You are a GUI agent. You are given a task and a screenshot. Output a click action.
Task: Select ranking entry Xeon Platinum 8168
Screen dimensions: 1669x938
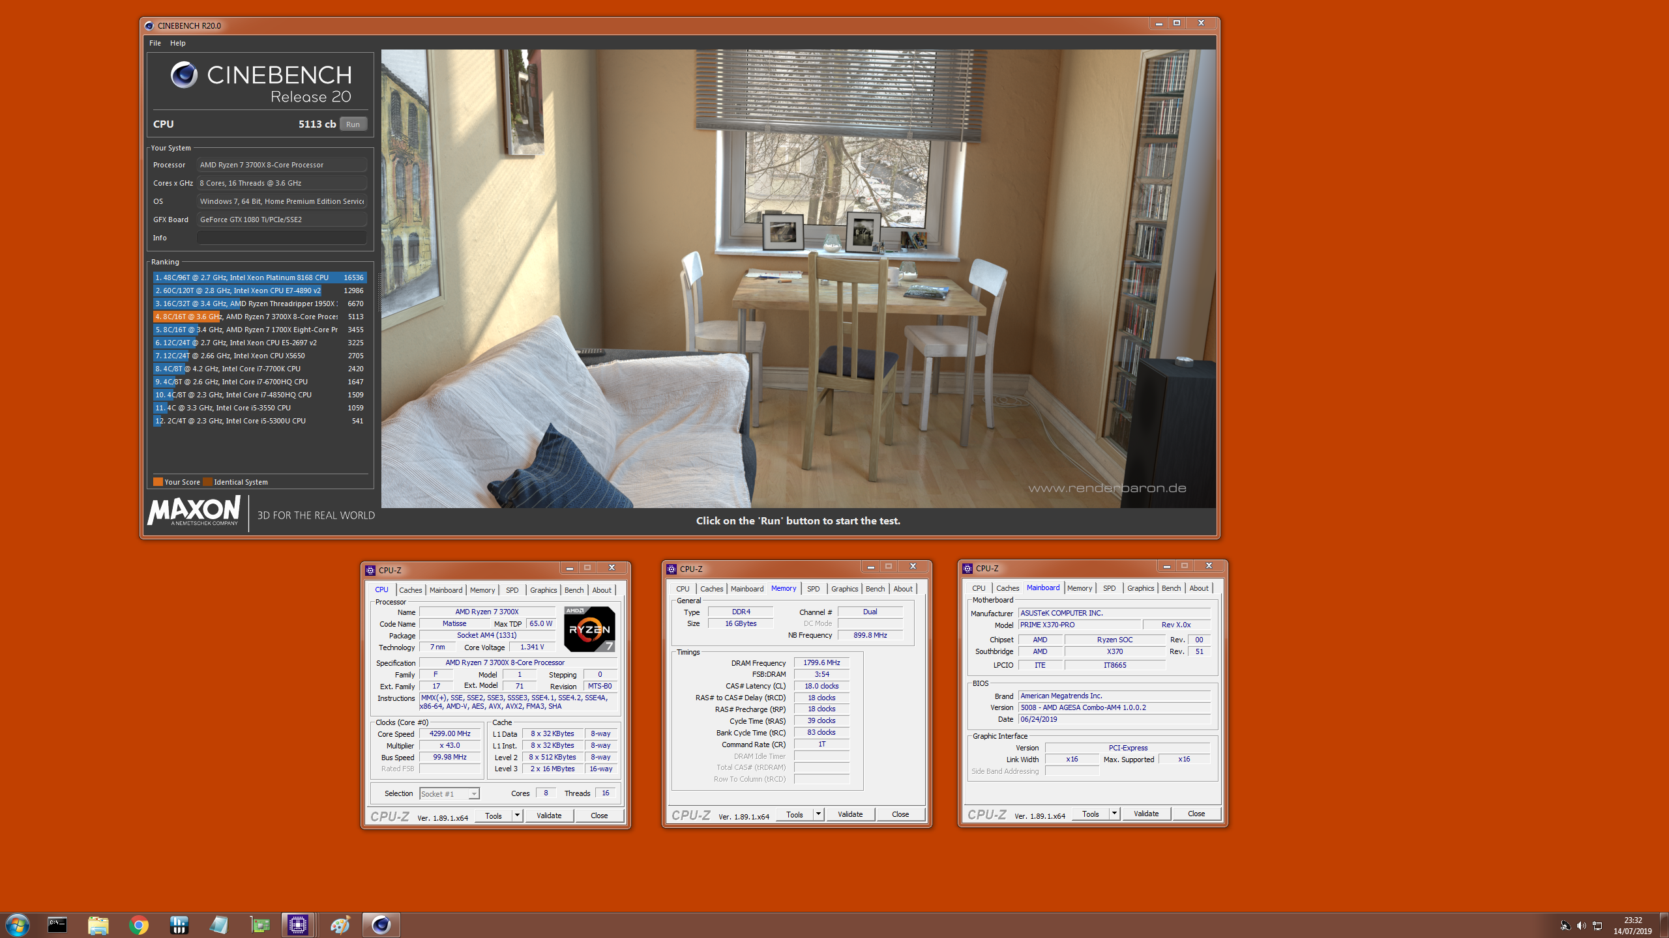coord(259,277)
